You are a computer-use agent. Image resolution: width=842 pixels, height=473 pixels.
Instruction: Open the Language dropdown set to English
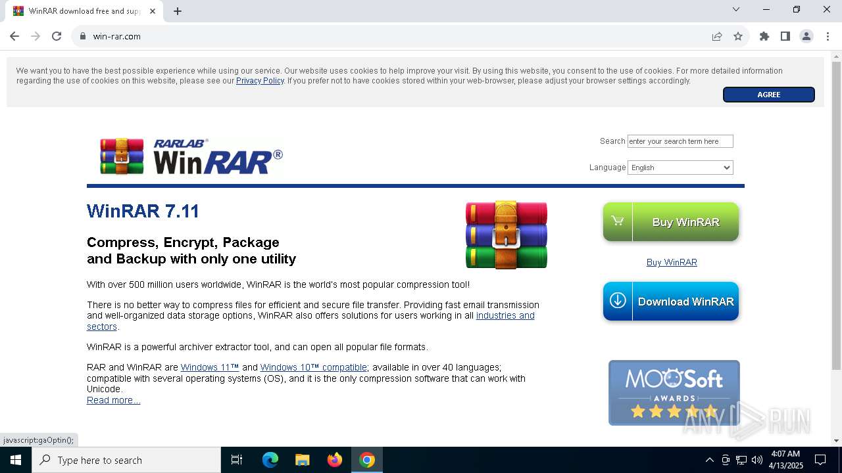tap(680, 168)
